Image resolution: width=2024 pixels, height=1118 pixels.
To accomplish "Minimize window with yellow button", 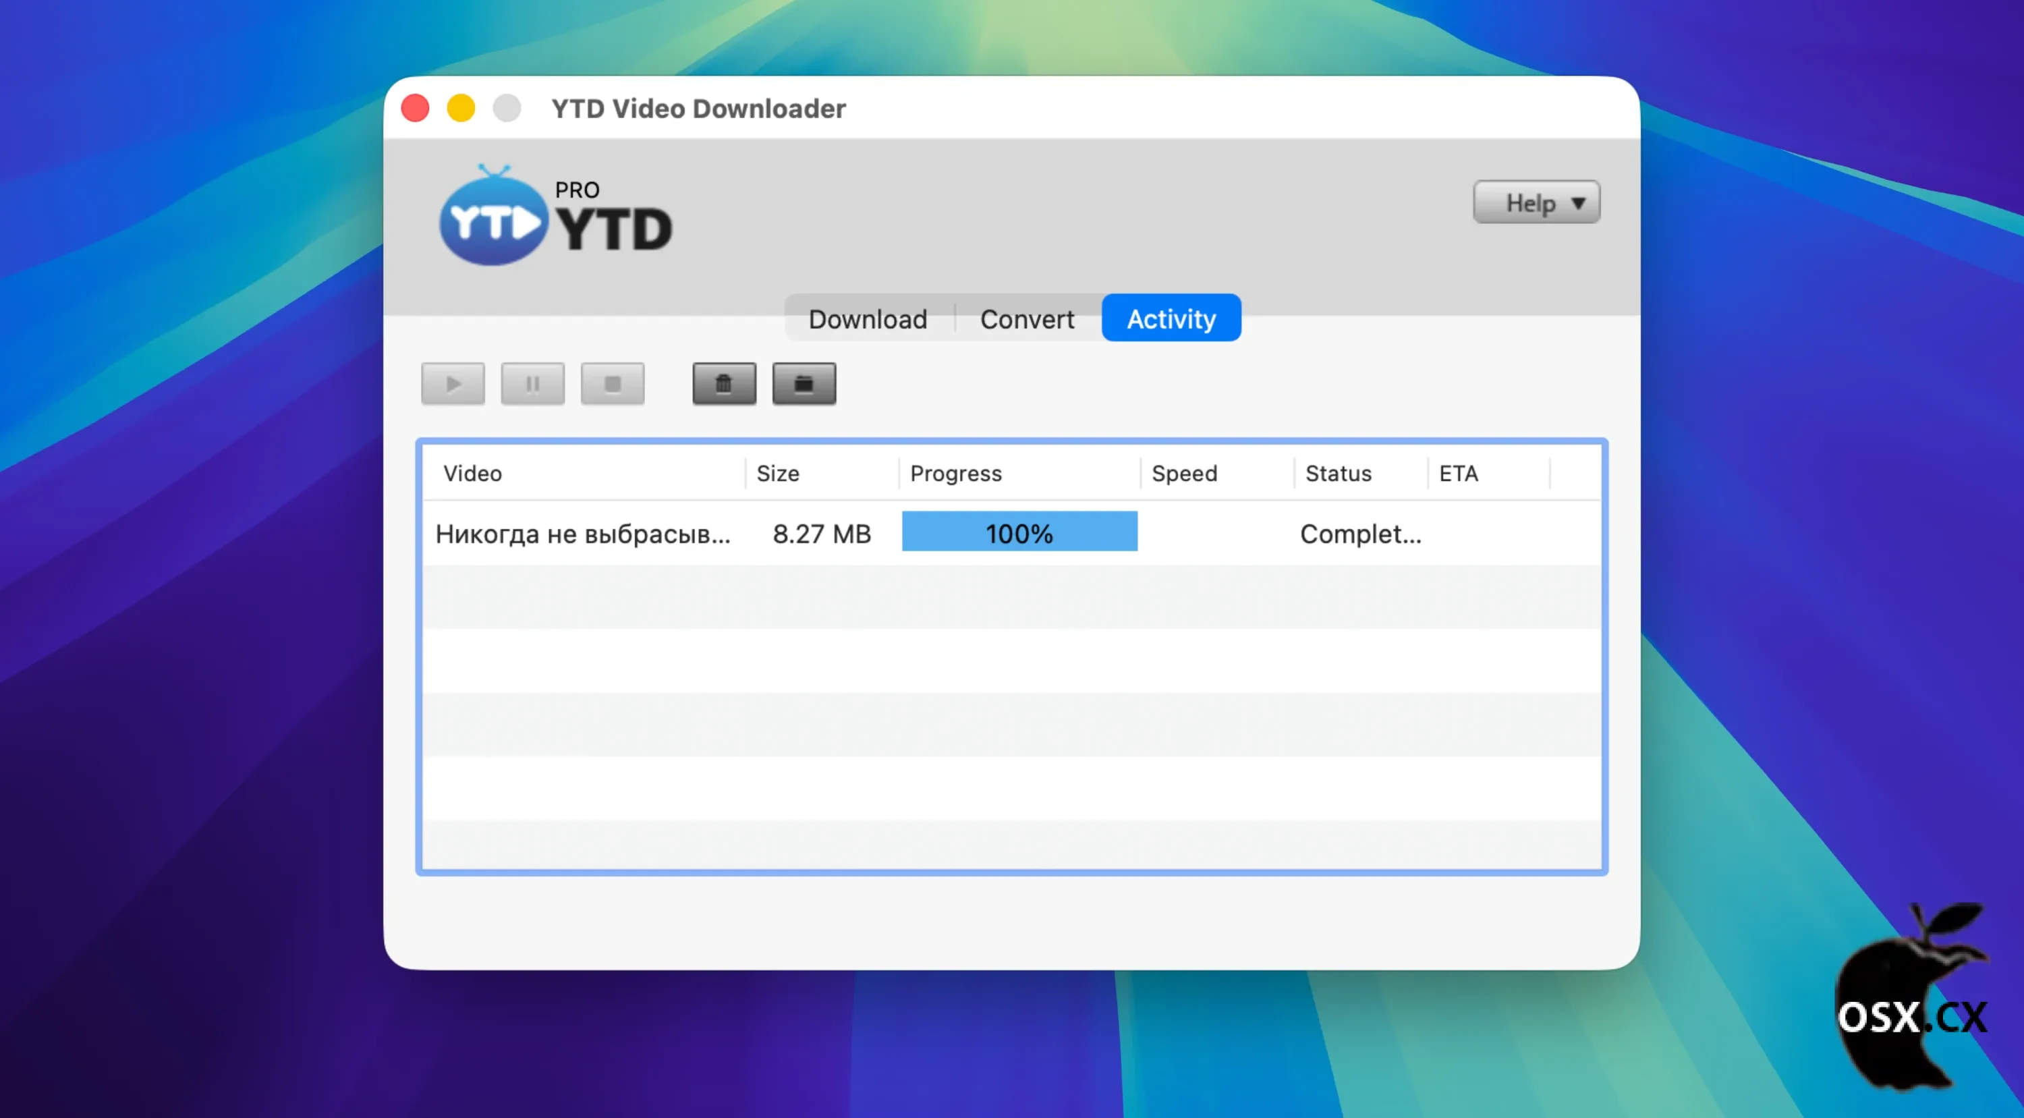I will click(460, 108).
